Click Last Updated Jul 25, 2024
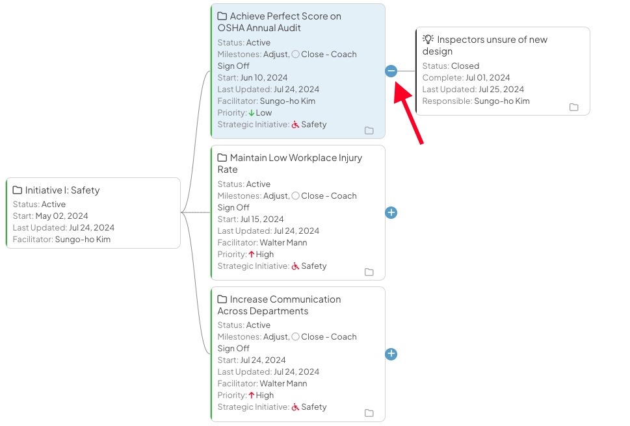Image resolution: width=630 pixels, height=426 pixels. [473, 90]
